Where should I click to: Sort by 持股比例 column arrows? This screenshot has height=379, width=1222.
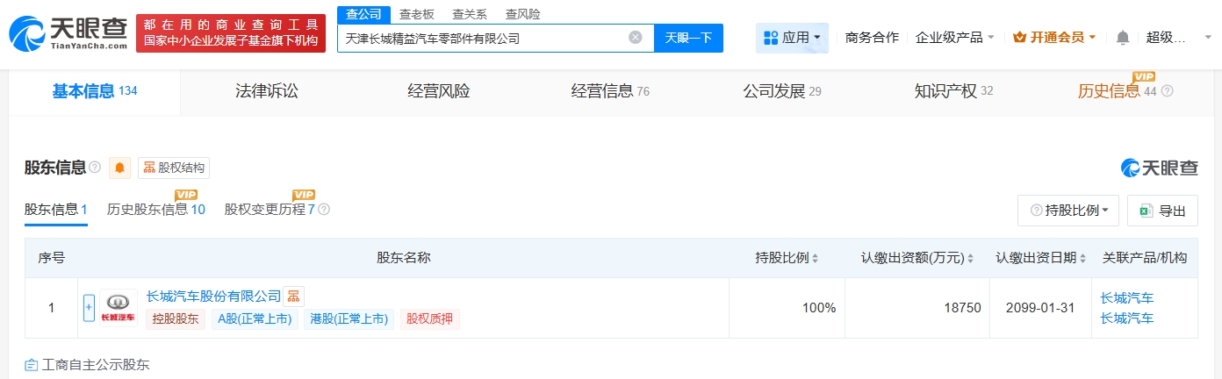[x=815, y=258]
